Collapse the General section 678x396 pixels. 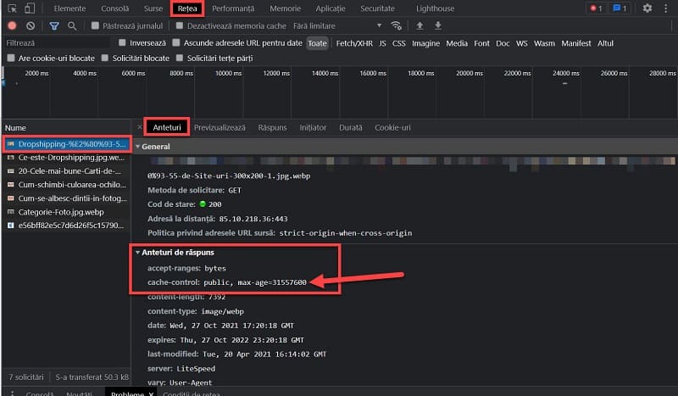(138, 147)
